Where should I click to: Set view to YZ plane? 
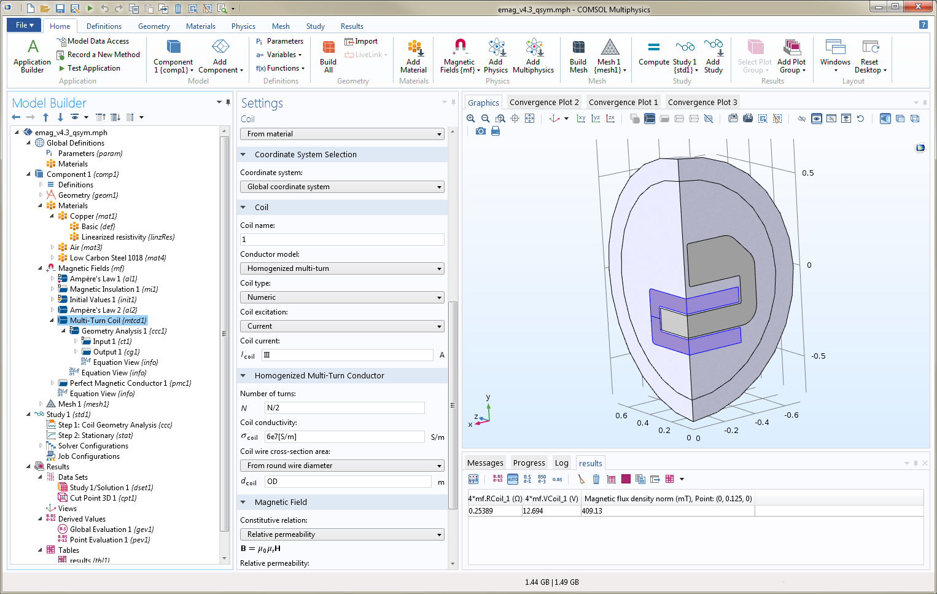(596, 119)
